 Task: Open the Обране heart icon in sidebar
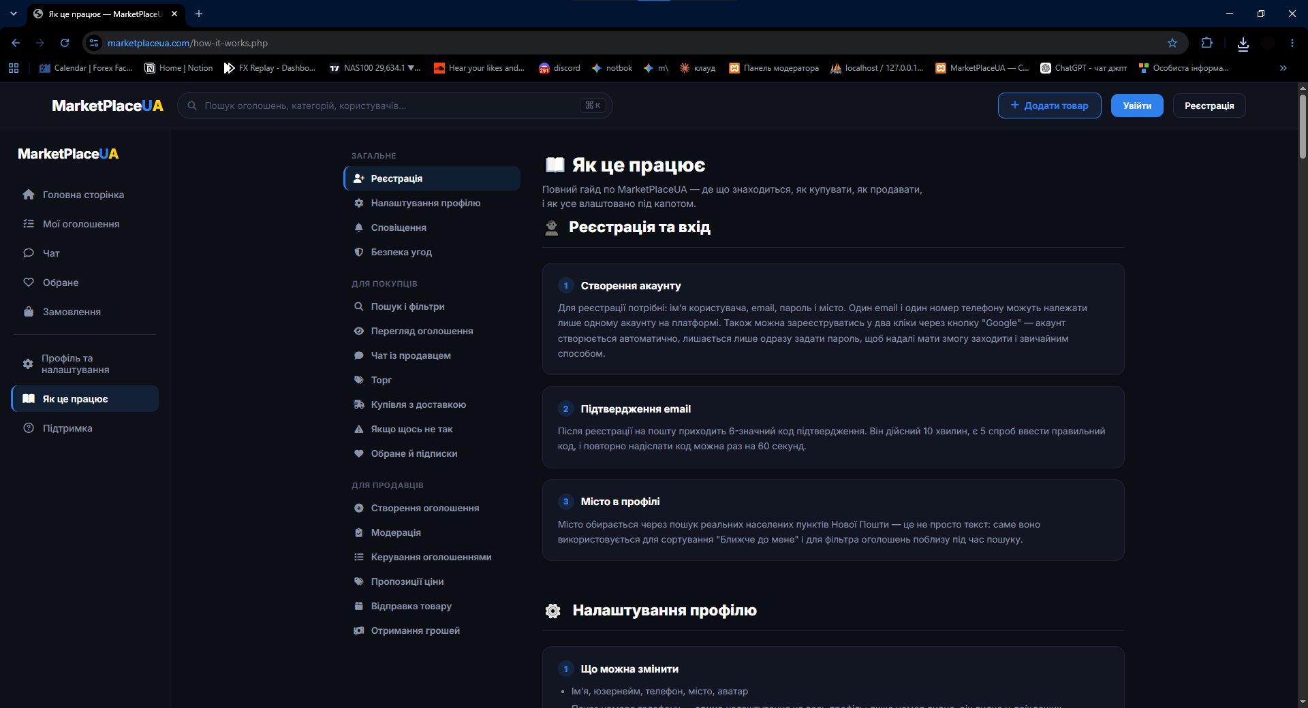click(29, 283)
